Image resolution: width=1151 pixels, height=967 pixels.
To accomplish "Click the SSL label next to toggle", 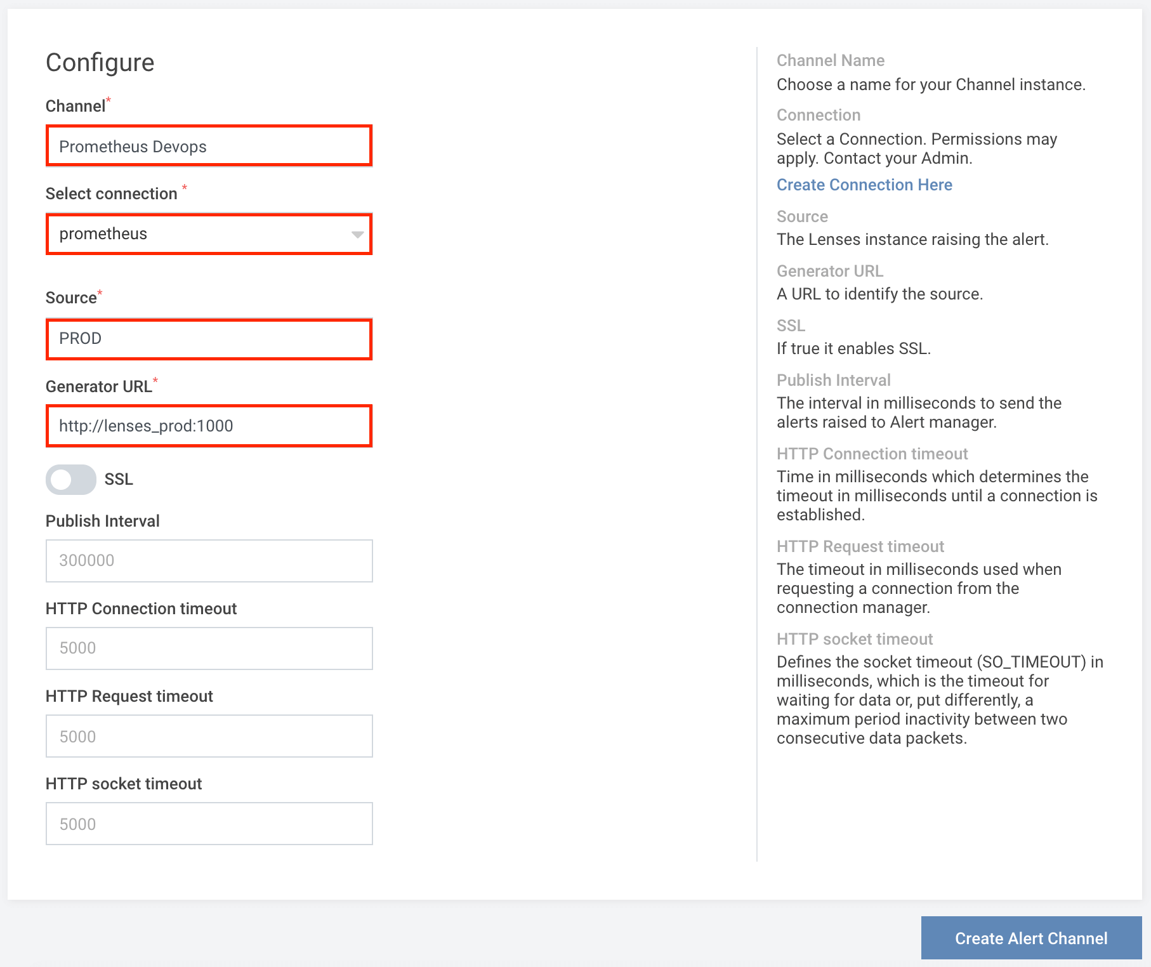I will [x=119, y=479].
